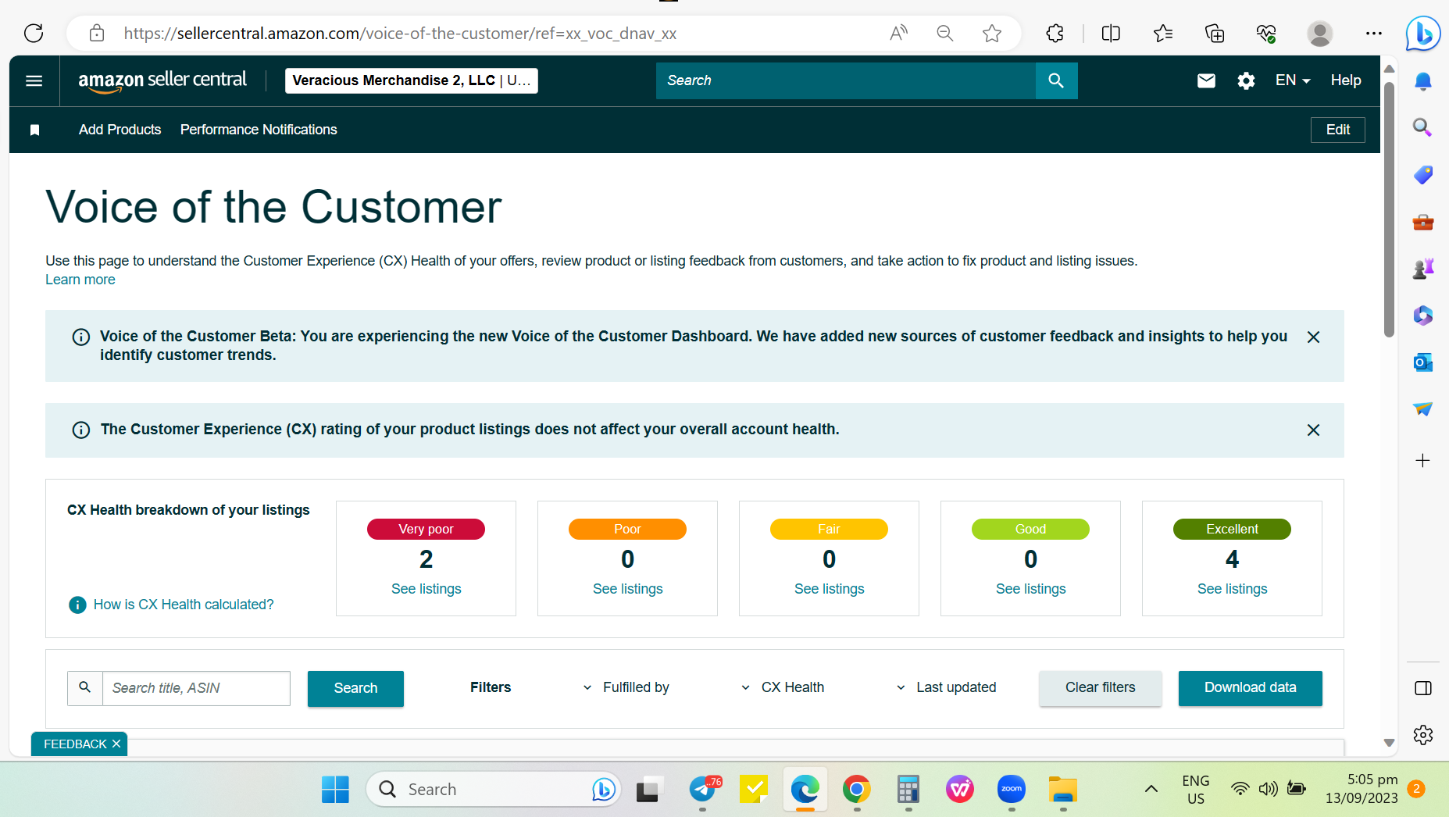
Task: Open the sidebar settings gear icon
Action: (x=1423, y=734)
